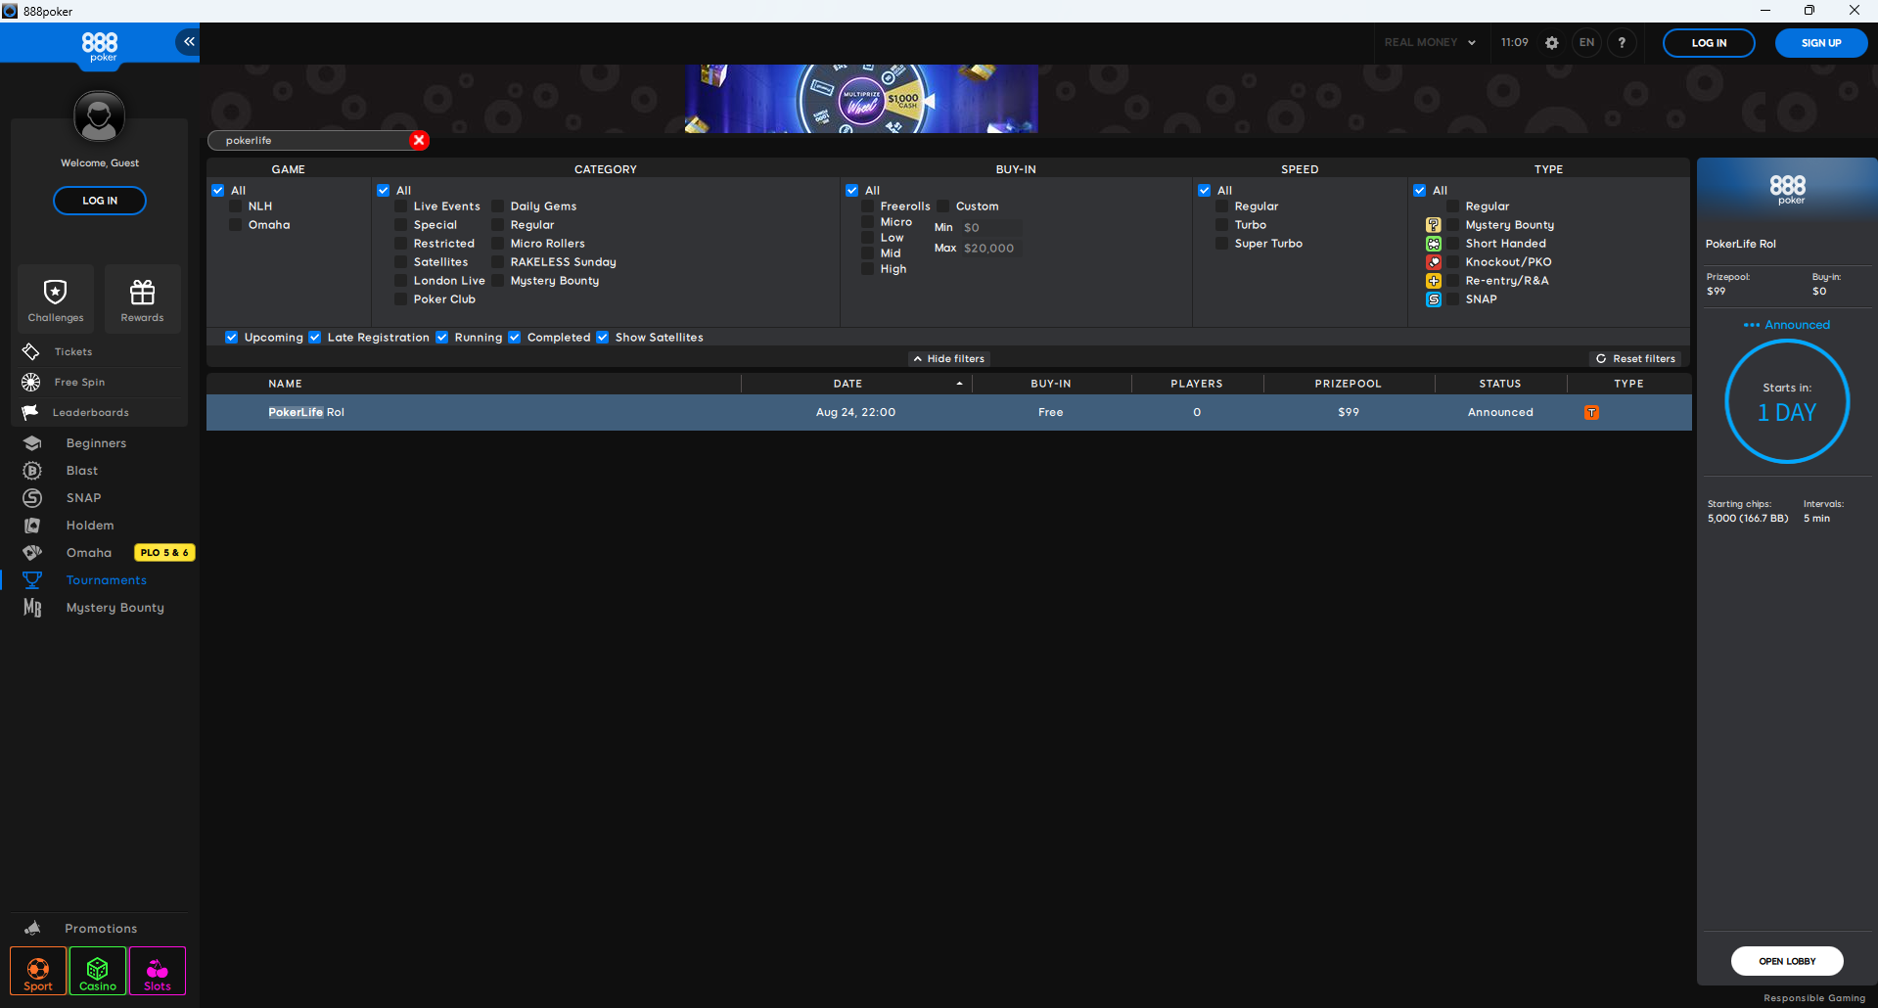The height and width of the screenshot is (1008, 1878).
Task: Click the Multiprize Wheel promo banner
Action: (861, 99)
